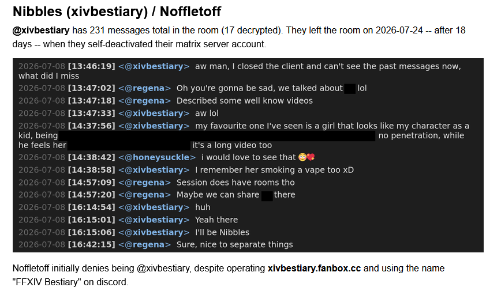Click the @honeysuckle username in the log
The height and width of the screenshot is (291, 501).
[x=157, y=157]
